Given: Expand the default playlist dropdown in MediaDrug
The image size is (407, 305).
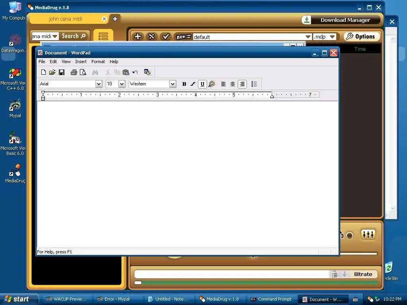Looking at the screenshot, I should [308, 37].
